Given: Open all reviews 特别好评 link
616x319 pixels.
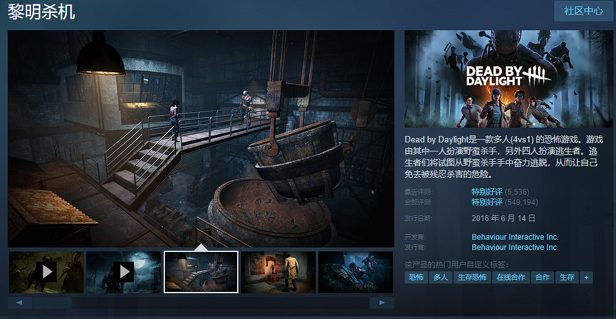Looking at the screenshot, I should click(487, 202).
